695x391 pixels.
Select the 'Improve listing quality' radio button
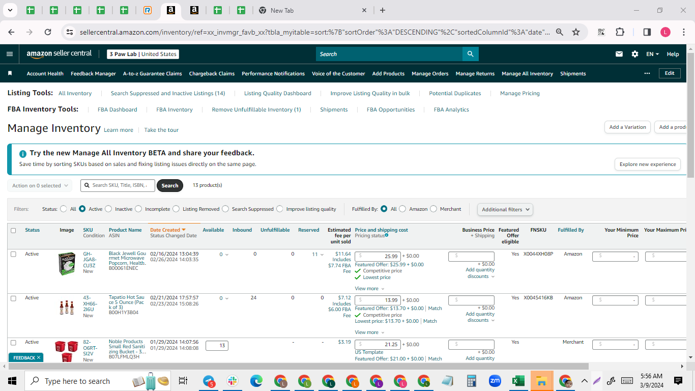coord(280,209)
